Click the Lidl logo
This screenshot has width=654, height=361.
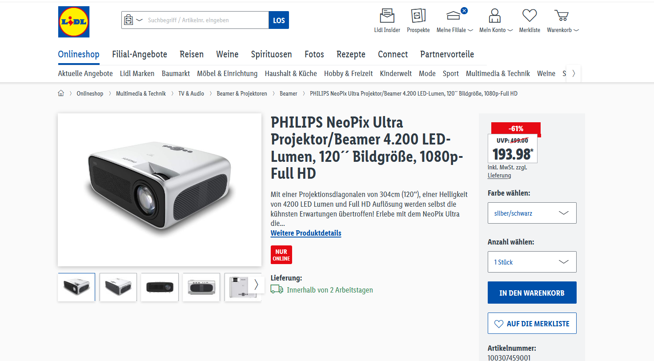74,22
